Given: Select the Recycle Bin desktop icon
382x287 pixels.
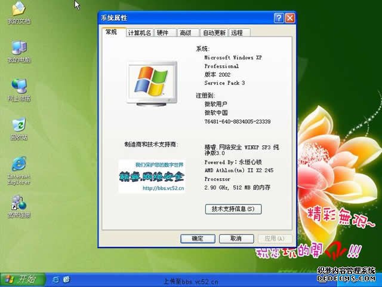Looking at the screenshot, I should (19, 129).
